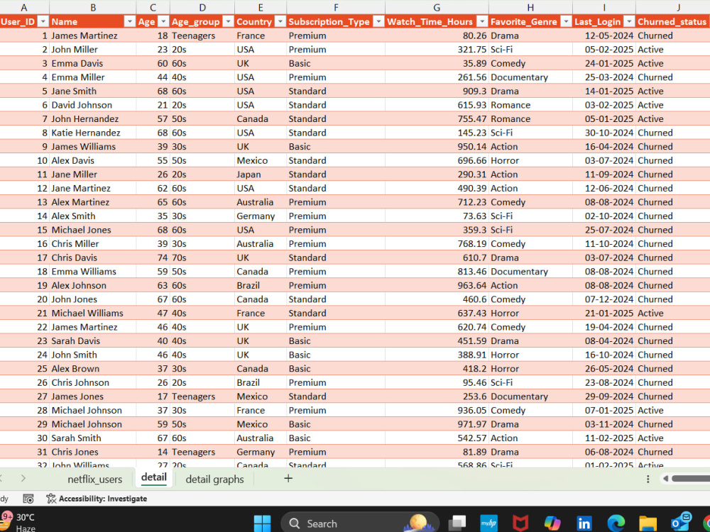Open McAfee from the taskbar
The width and height of the screenshot is (710, 532).
(520, 523)
